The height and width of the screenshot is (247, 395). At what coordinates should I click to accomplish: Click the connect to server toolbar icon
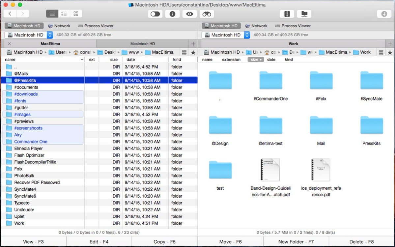(x=304, y=14)
